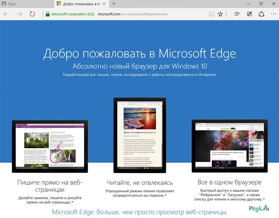This screenshot has width=279, height=218.
Task: Click 'Разработанный для письма, чтения' subtitle text
Action: (139, 75)
